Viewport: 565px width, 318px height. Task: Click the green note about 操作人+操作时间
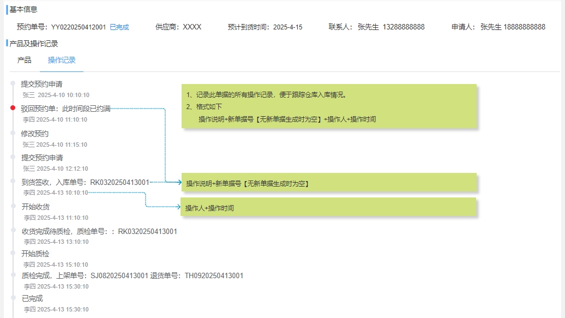click(x=329, y=207)
